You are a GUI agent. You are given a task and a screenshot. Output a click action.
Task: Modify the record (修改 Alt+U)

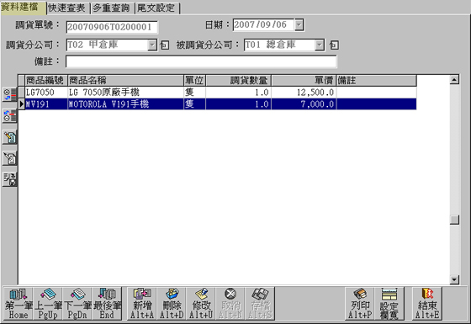201,304
